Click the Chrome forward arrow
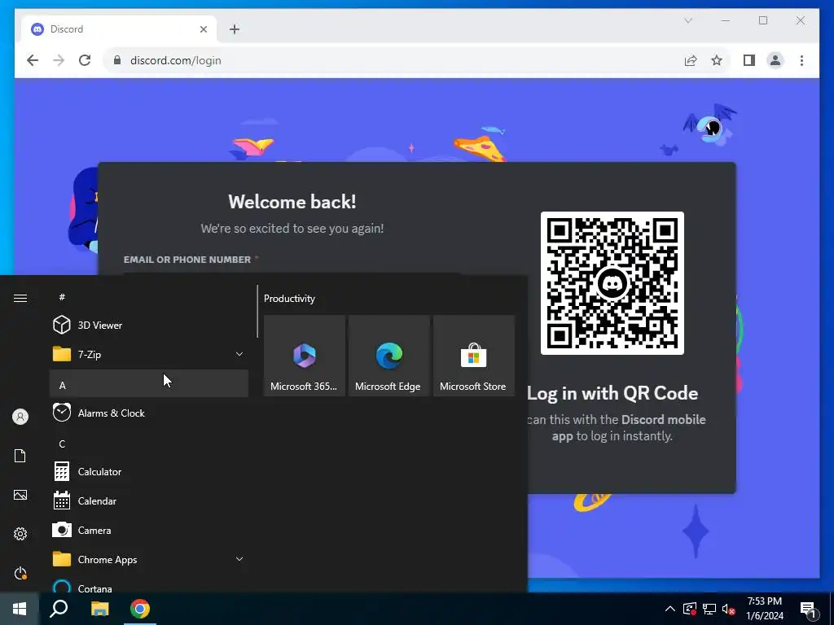 (59, 60)
